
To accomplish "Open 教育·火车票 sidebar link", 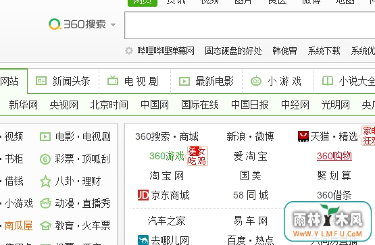I will tap(82, 225).
